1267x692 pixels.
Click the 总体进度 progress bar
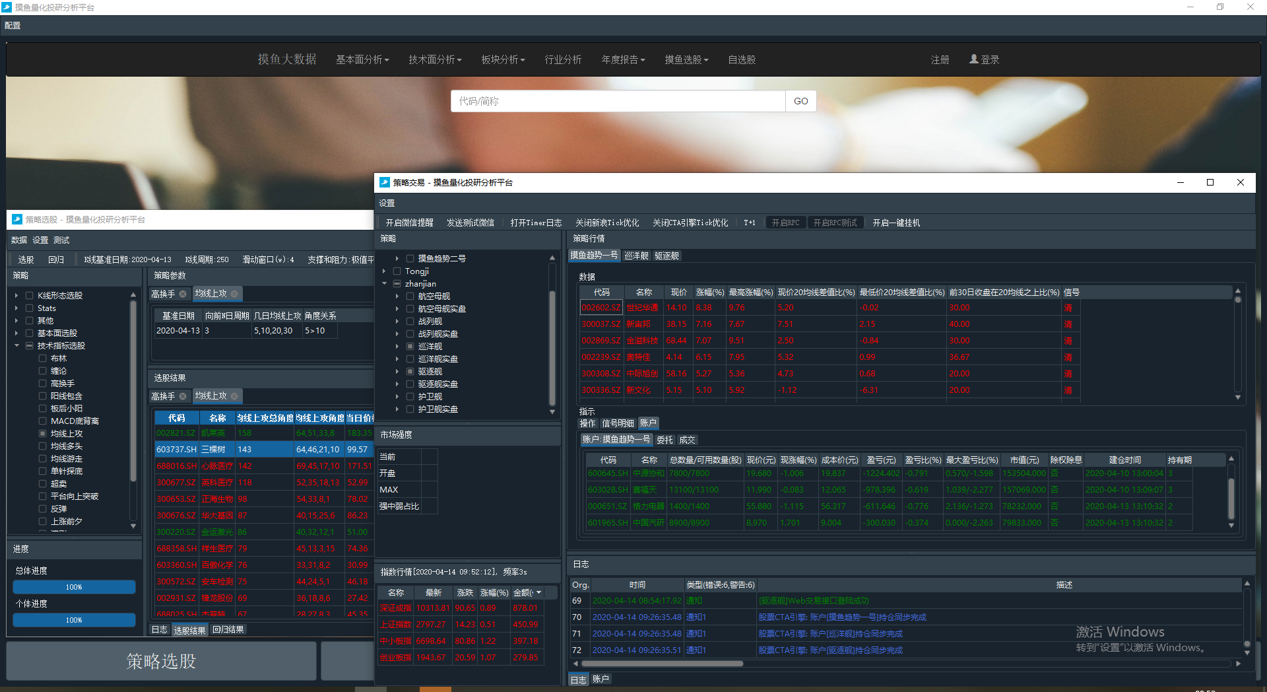click(x=74, y=587)
